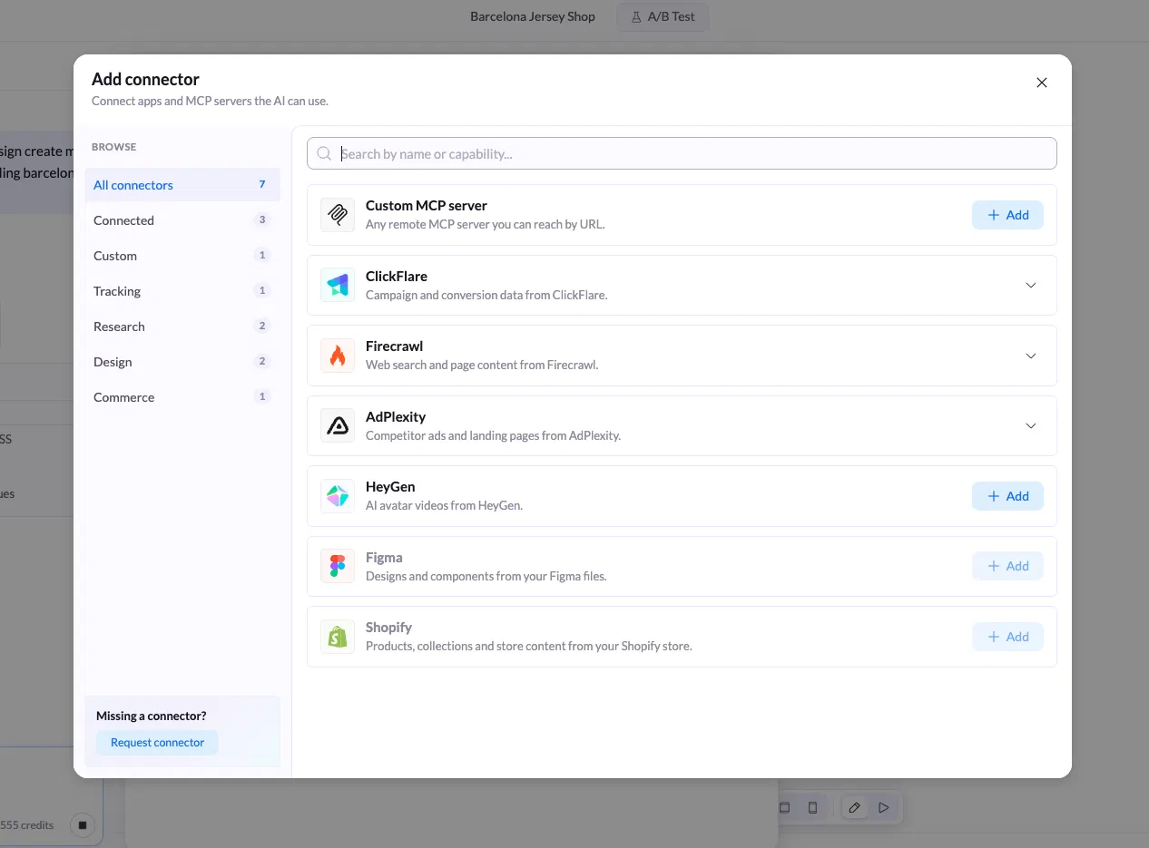
Task: Click the Shopify connector name
Action: pyautogui.click(x=388, y=628)
